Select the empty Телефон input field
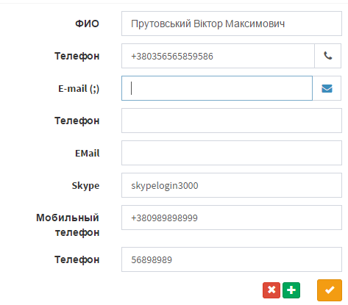 tap(232, 121)
